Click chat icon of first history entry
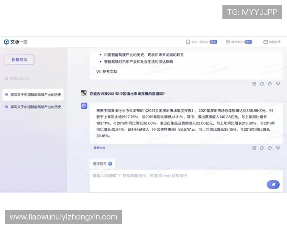287x229 pixels. point(6,94)
